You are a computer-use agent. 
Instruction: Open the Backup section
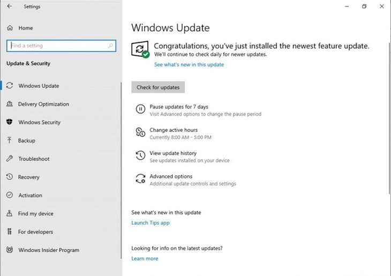coord(26,140)
